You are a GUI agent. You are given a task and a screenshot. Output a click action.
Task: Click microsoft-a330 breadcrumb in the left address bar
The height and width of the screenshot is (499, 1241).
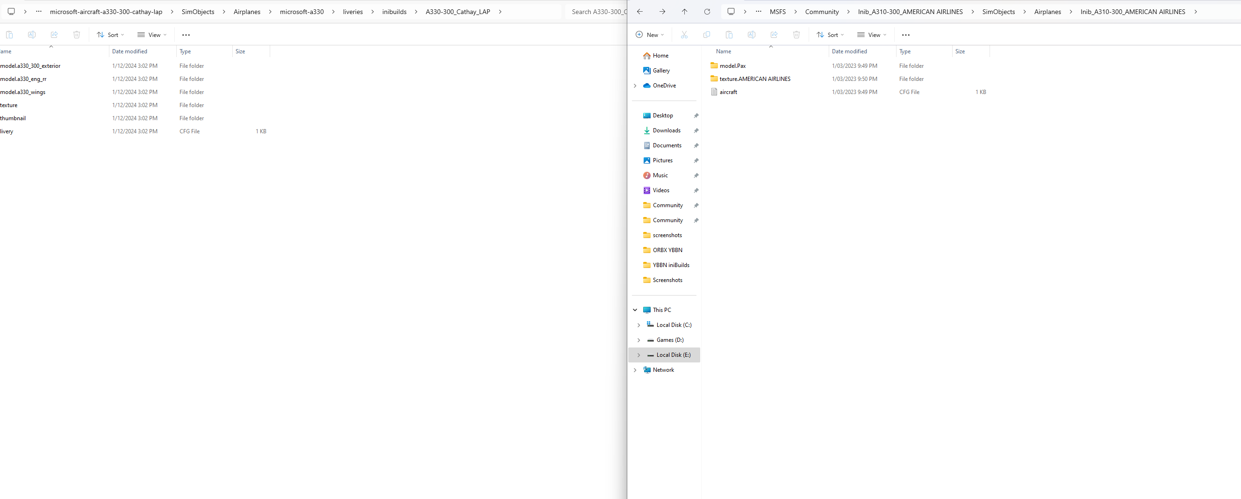(301, 12)
